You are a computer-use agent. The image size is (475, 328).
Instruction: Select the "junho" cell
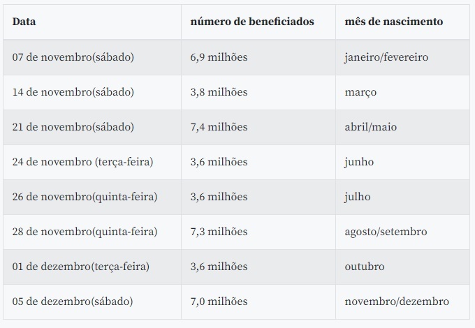[359, 162]
